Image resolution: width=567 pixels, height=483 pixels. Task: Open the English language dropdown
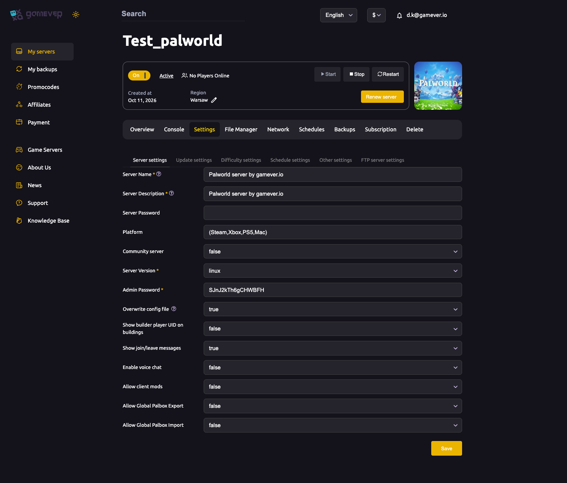tap(339, 15)
